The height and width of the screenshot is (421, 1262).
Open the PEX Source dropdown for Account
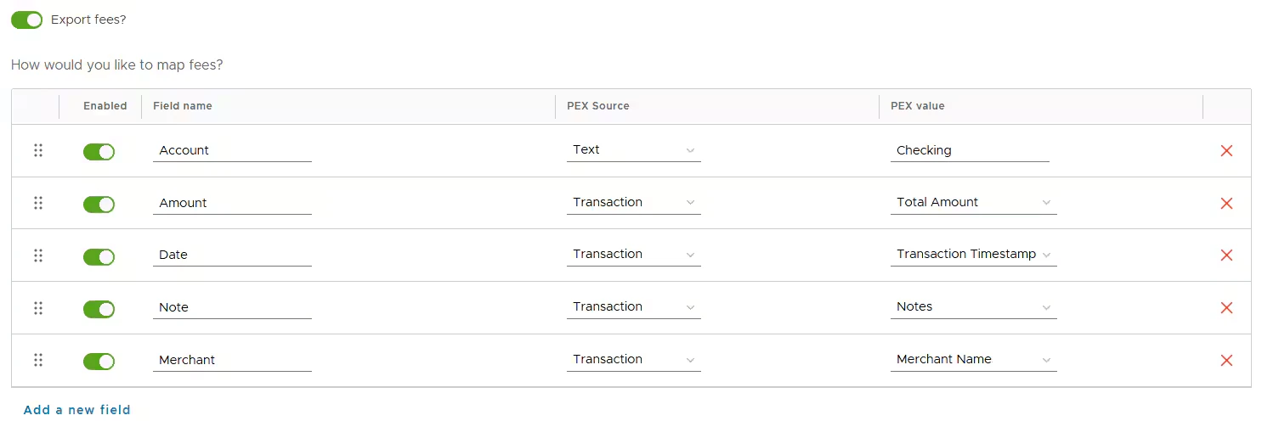point(633,150)
